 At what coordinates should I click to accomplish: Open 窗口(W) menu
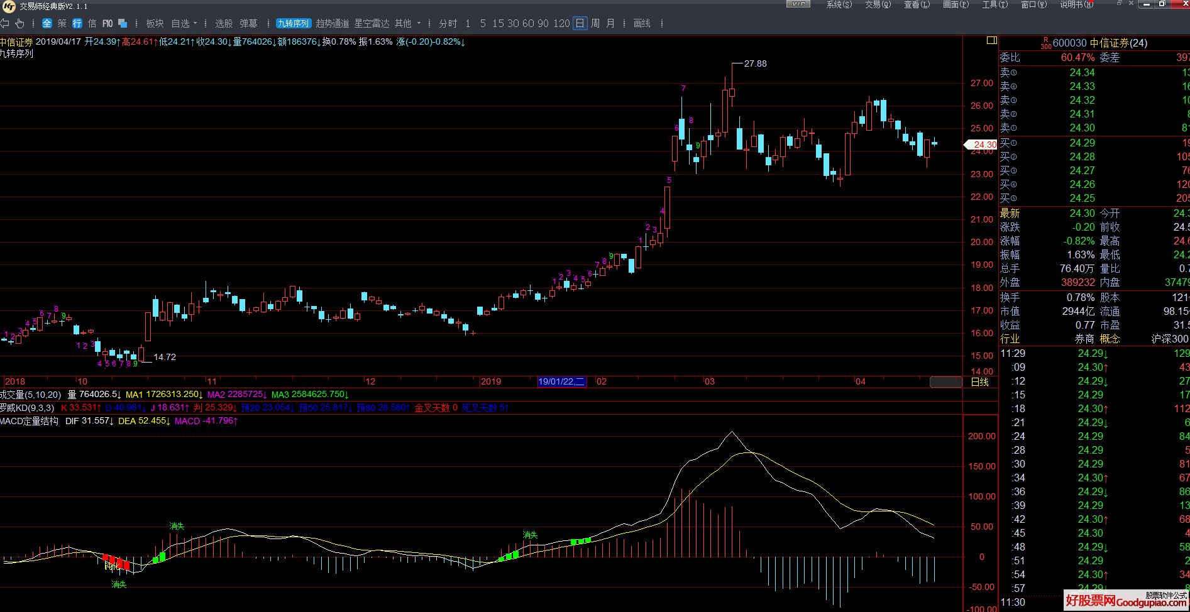click(1034, 4)
